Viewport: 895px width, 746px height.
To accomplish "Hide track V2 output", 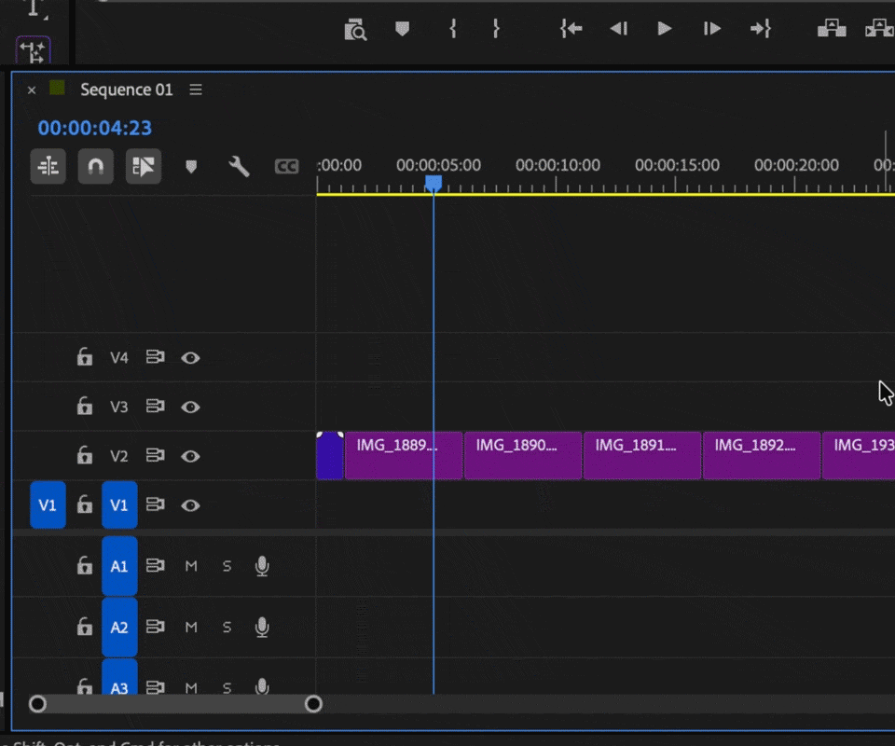I will click(x=190, y=456).
